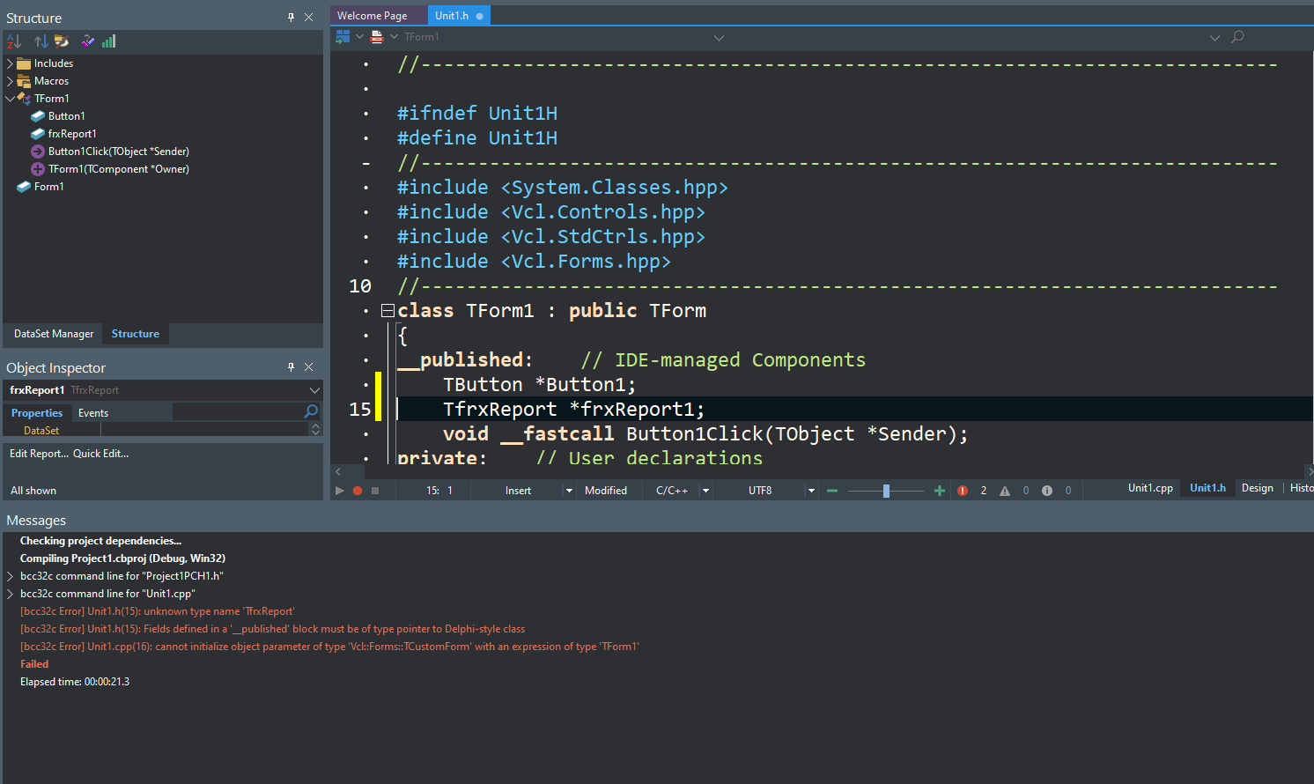Sort the Structure view alphabetically

click(14, 41)
